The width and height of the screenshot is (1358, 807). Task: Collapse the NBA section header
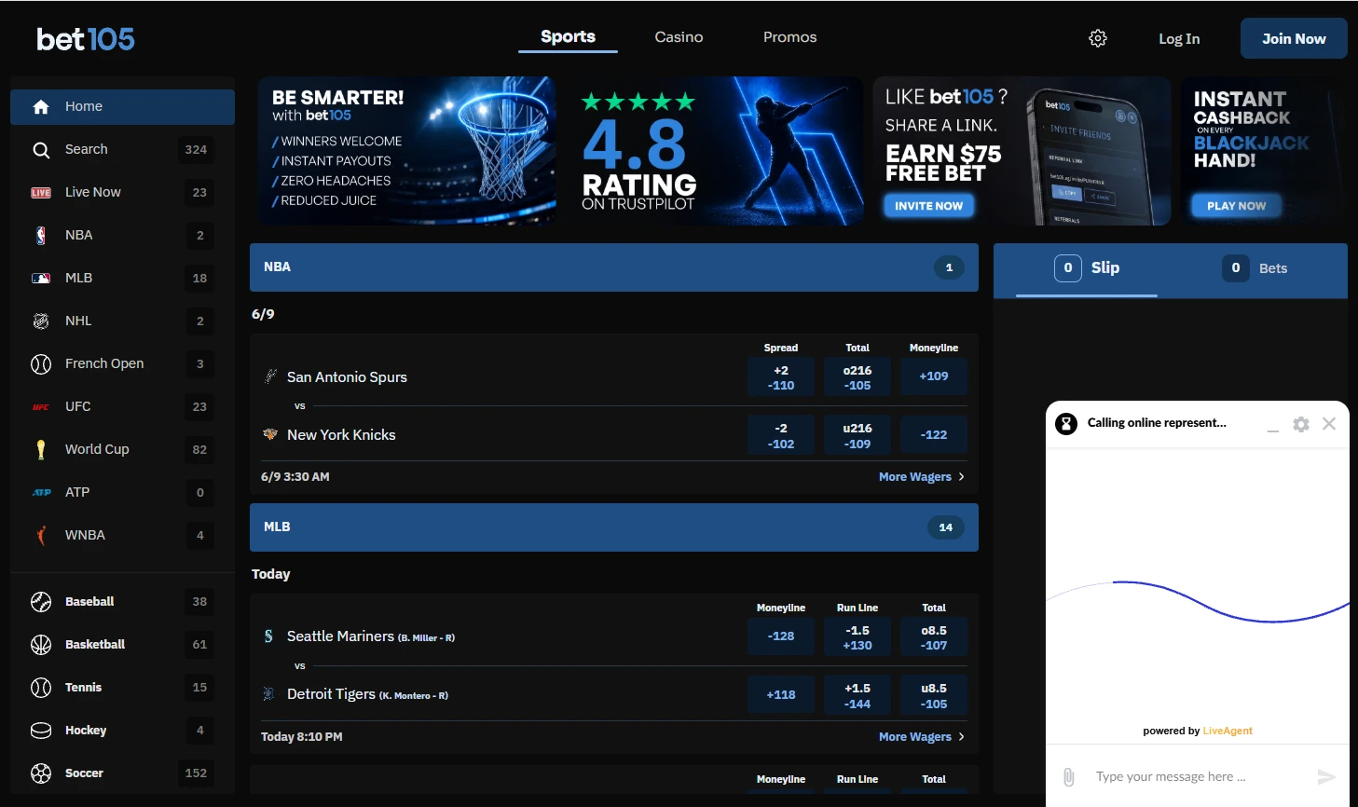(614, 267)
